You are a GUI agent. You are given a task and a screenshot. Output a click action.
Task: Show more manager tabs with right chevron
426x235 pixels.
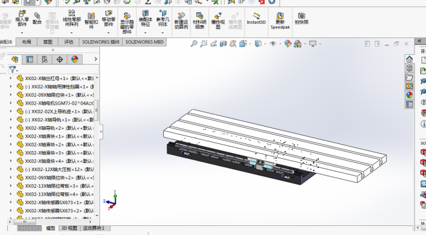96,59
